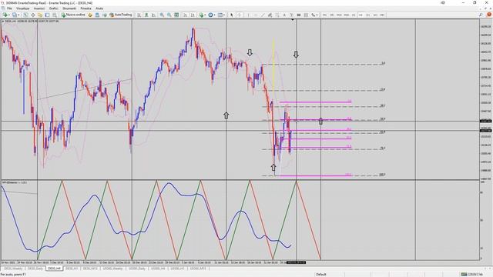493x277 pixels.
Task: Switch to the US500,Daily chart tab
Action: (x=137, y=269)
